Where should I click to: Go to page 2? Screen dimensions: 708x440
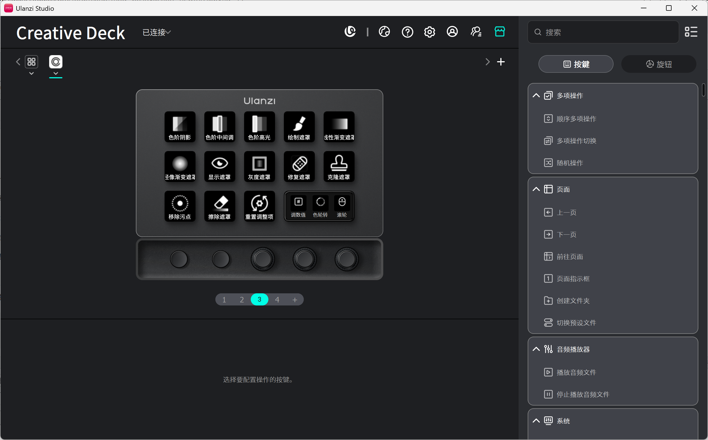[x=242, y=299]
